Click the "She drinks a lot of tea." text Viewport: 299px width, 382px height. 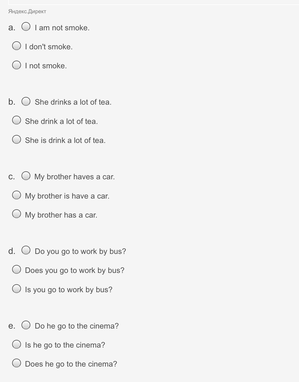(73, 102)
